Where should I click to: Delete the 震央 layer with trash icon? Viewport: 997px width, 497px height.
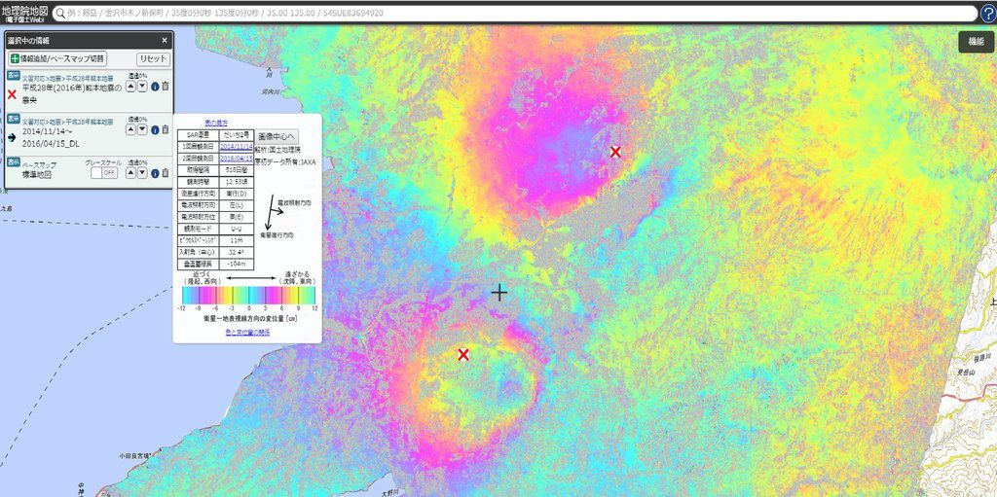click(166, 87)
